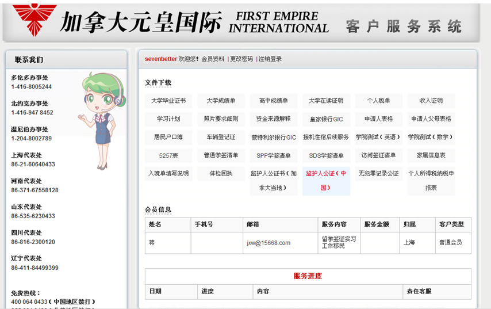The height and width of the screenshot is (309, 491).
Task: Download the 入境单填写说明 file
Action: tap(168, 174)
